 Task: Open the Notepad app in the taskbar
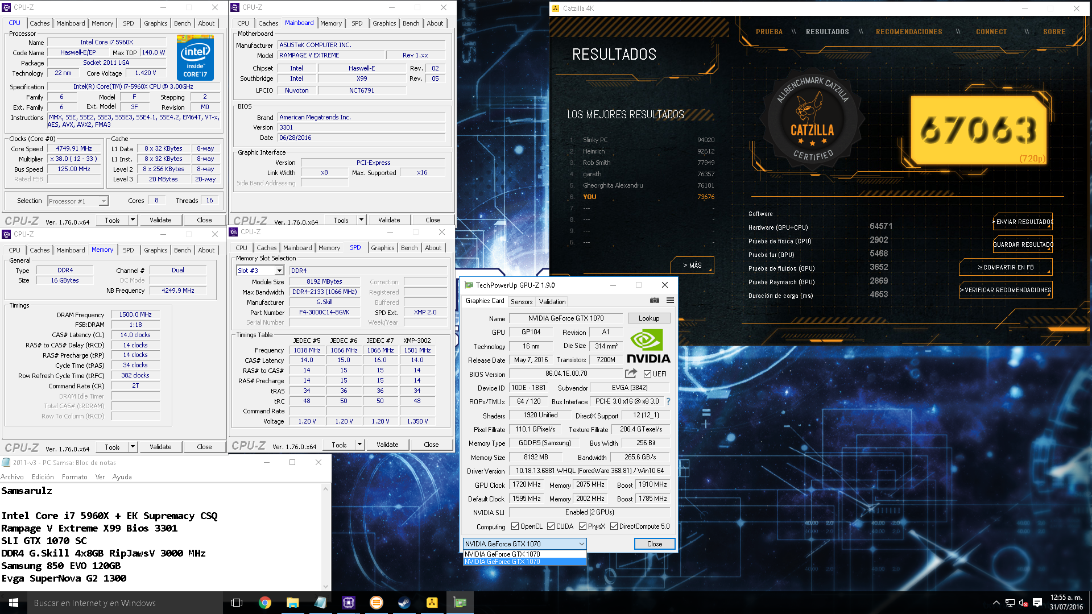click(321, 603)
